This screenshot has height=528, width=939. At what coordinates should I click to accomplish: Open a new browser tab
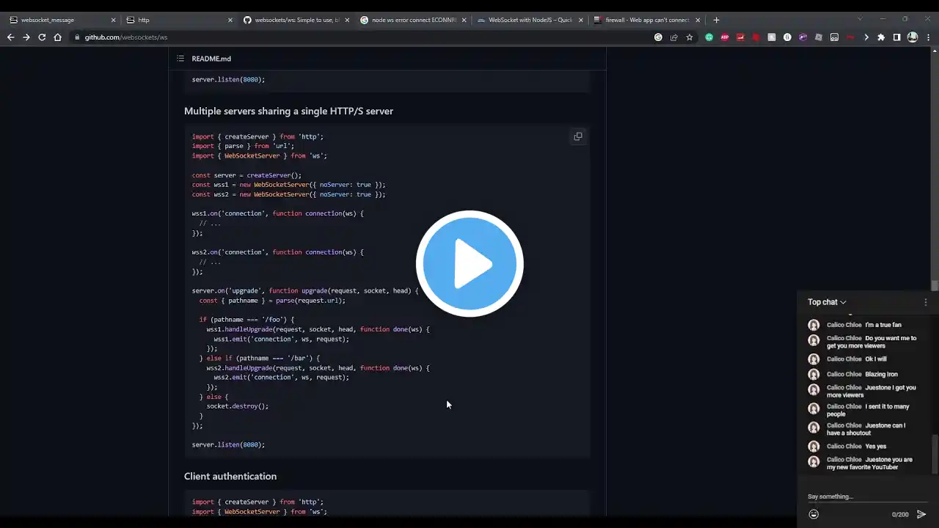tap(716, 20)
